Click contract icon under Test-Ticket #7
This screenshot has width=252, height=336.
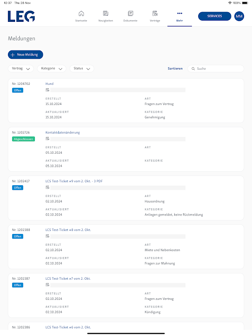[x=47, y=285]
